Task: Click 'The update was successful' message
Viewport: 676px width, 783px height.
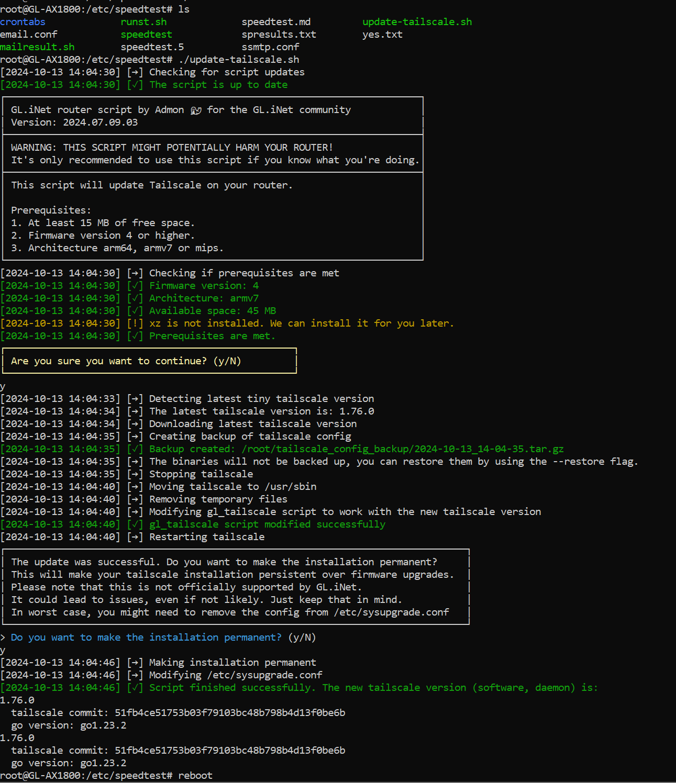Action: coord(224,562)
